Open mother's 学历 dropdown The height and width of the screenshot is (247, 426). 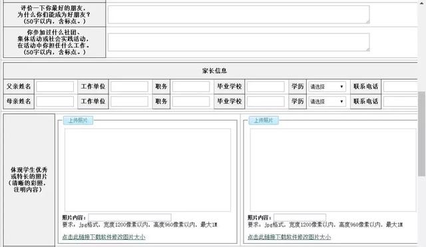[x=327, y=101]
